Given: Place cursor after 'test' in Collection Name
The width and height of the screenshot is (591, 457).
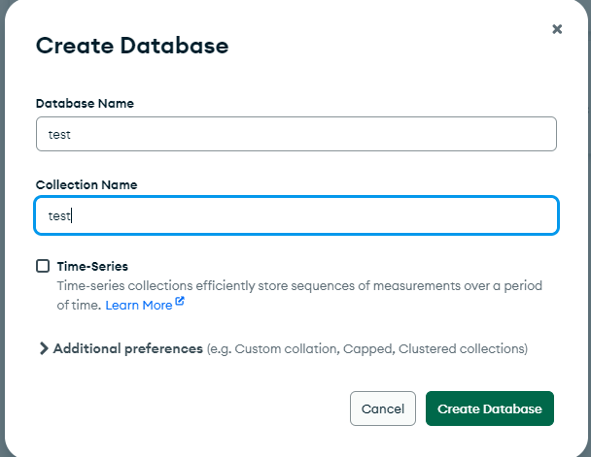Looking at the screenshot, I should coord(72,216).
